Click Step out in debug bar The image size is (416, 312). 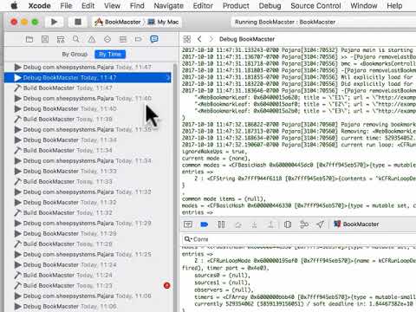(x=271, y=224)
